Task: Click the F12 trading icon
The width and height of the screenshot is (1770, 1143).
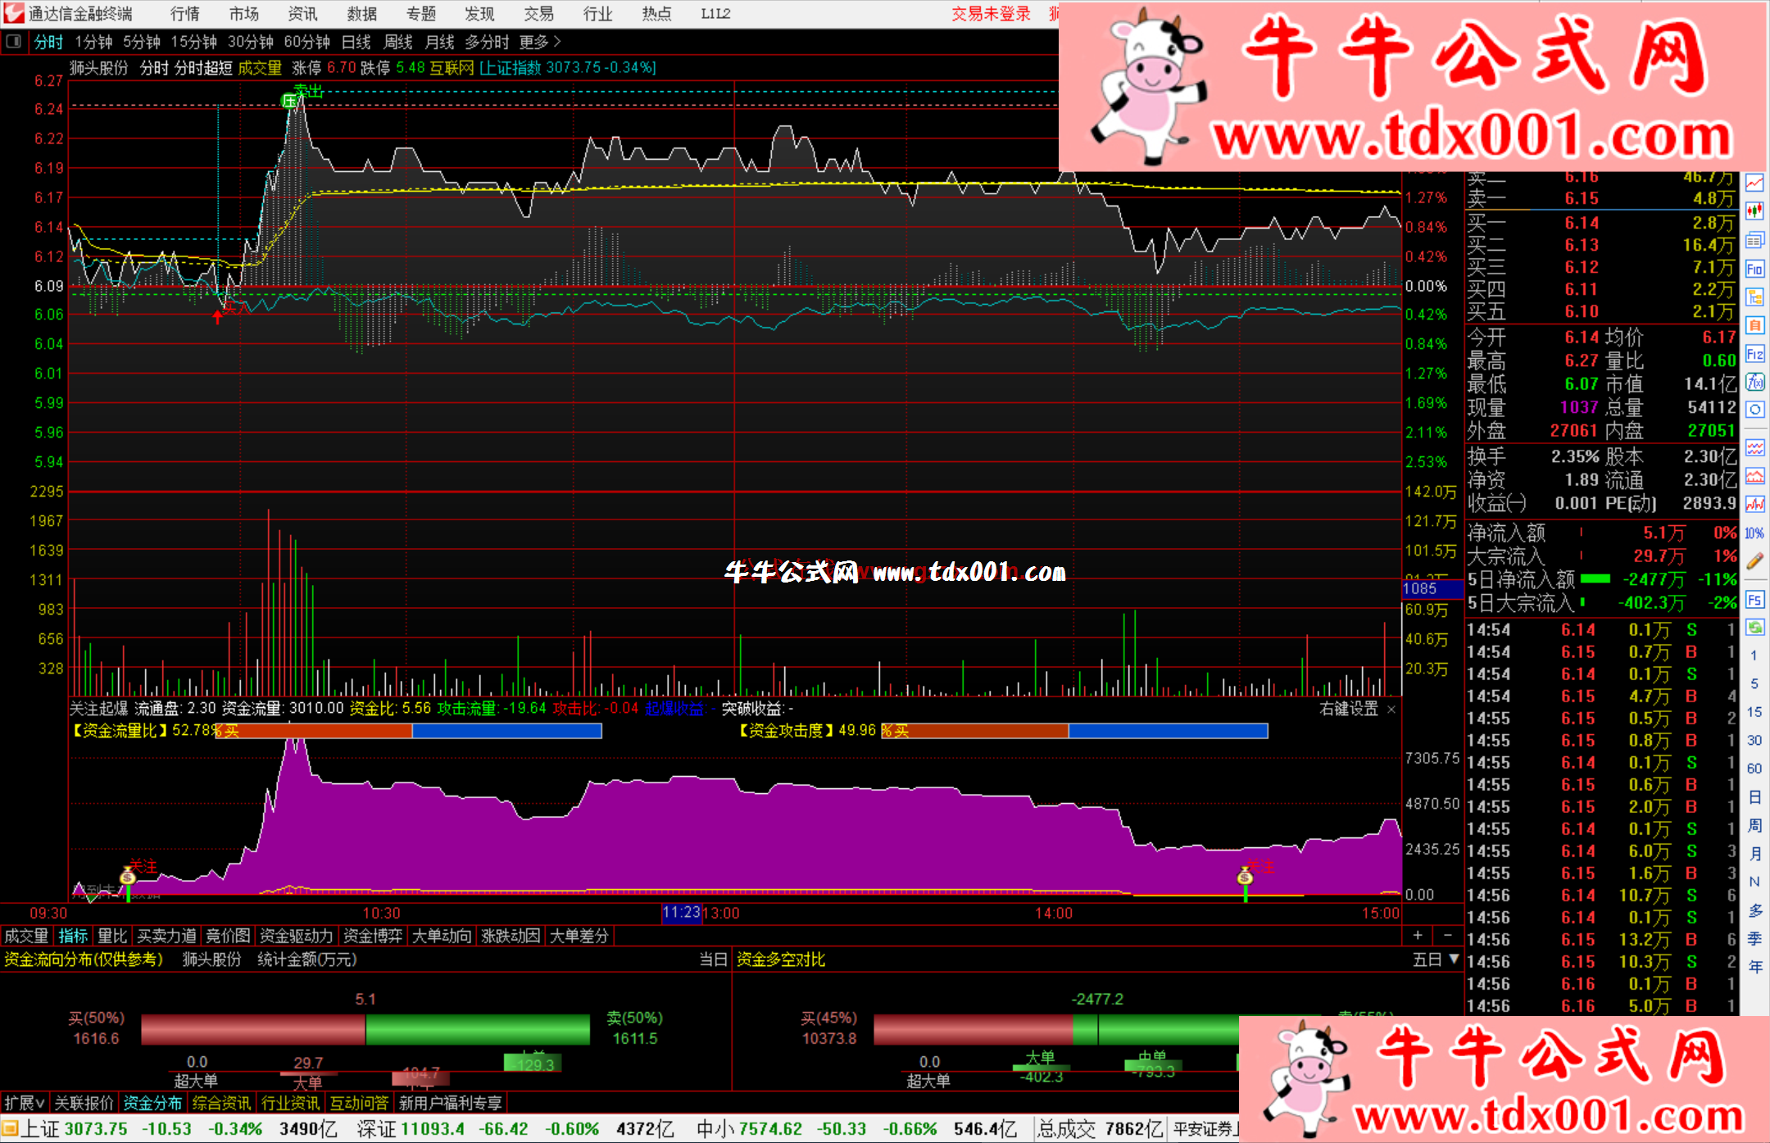Action: pos(1754,354)
